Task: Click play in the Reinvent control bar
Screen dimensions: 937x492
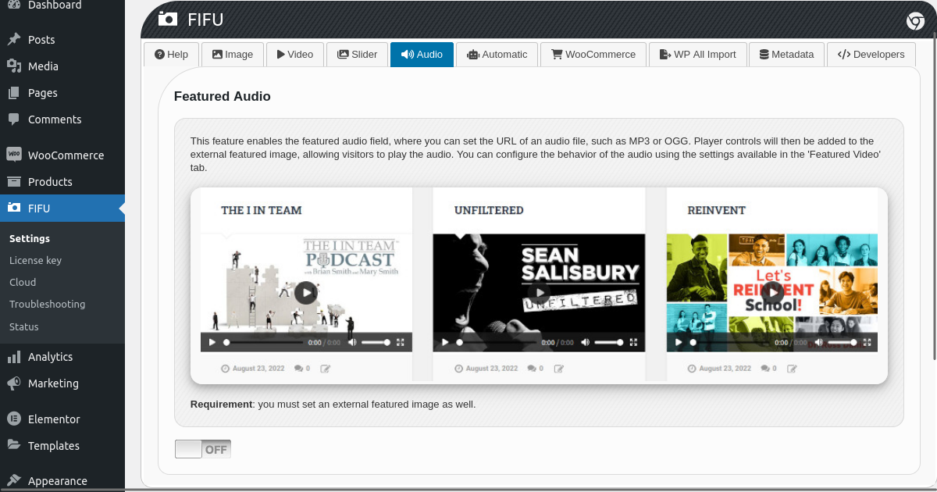Action: pyautogui.click(x=679, y=342)
